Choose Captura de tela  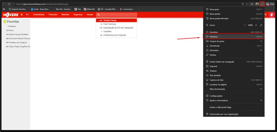[x=234, y=80]
